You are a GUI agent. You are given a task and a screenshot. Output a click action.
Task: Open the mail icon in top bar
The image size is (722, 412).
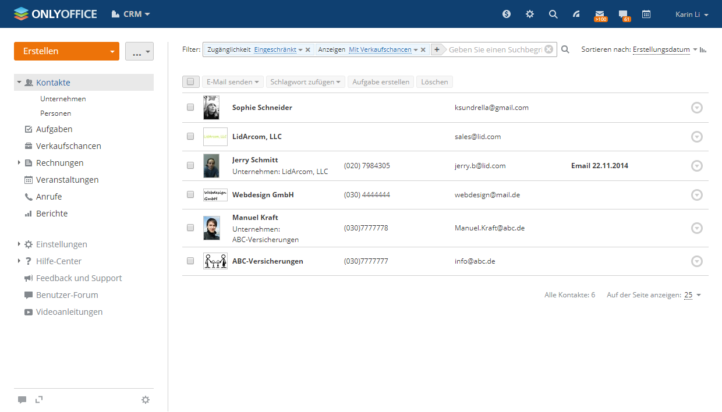(600, 14)
